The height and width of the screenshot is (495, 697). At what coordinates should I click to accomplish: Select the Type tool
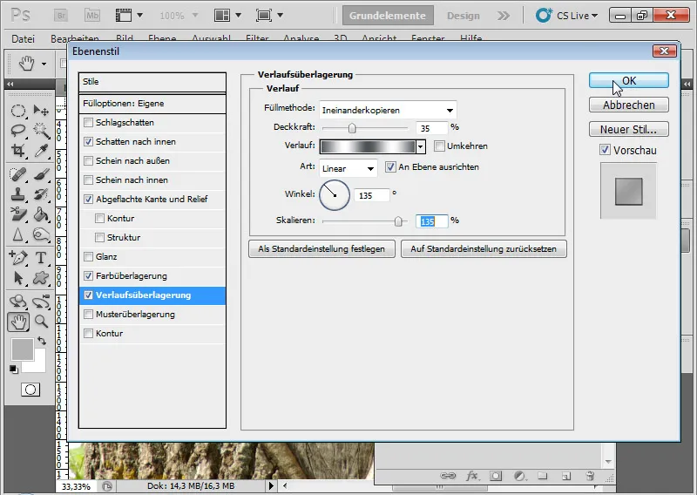point(41,257)
